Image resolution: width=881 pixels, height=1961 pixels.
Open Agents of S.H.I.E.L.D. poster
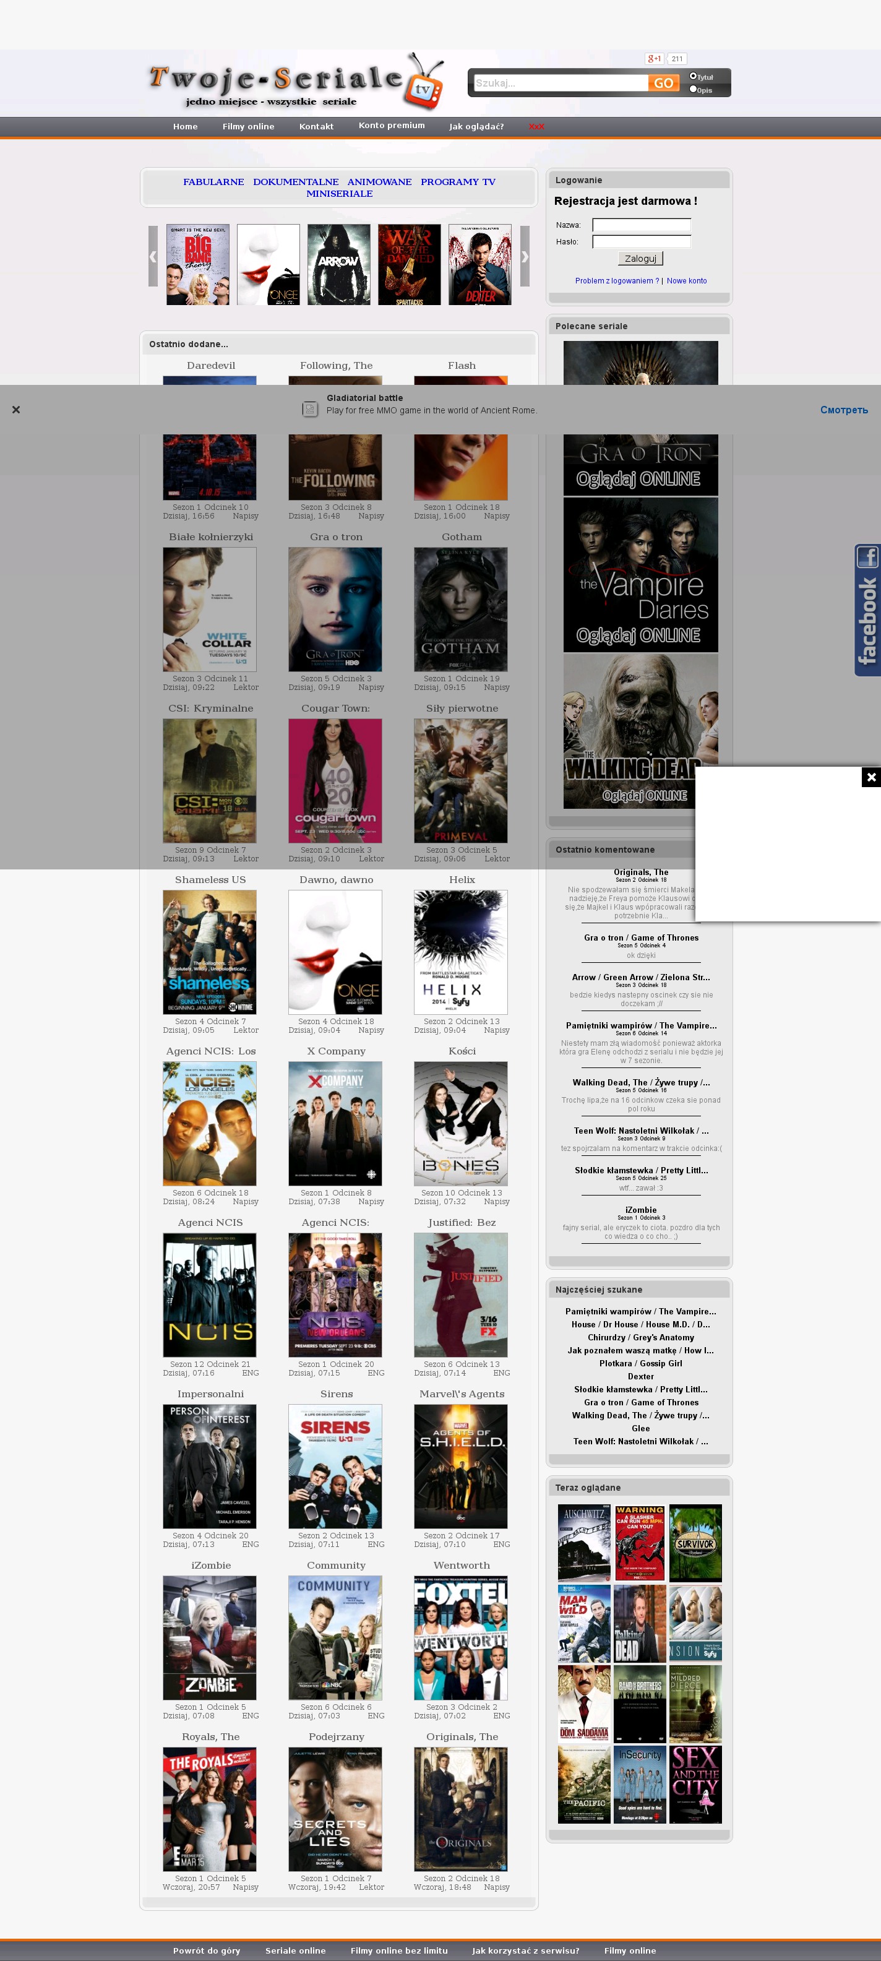461,1466
